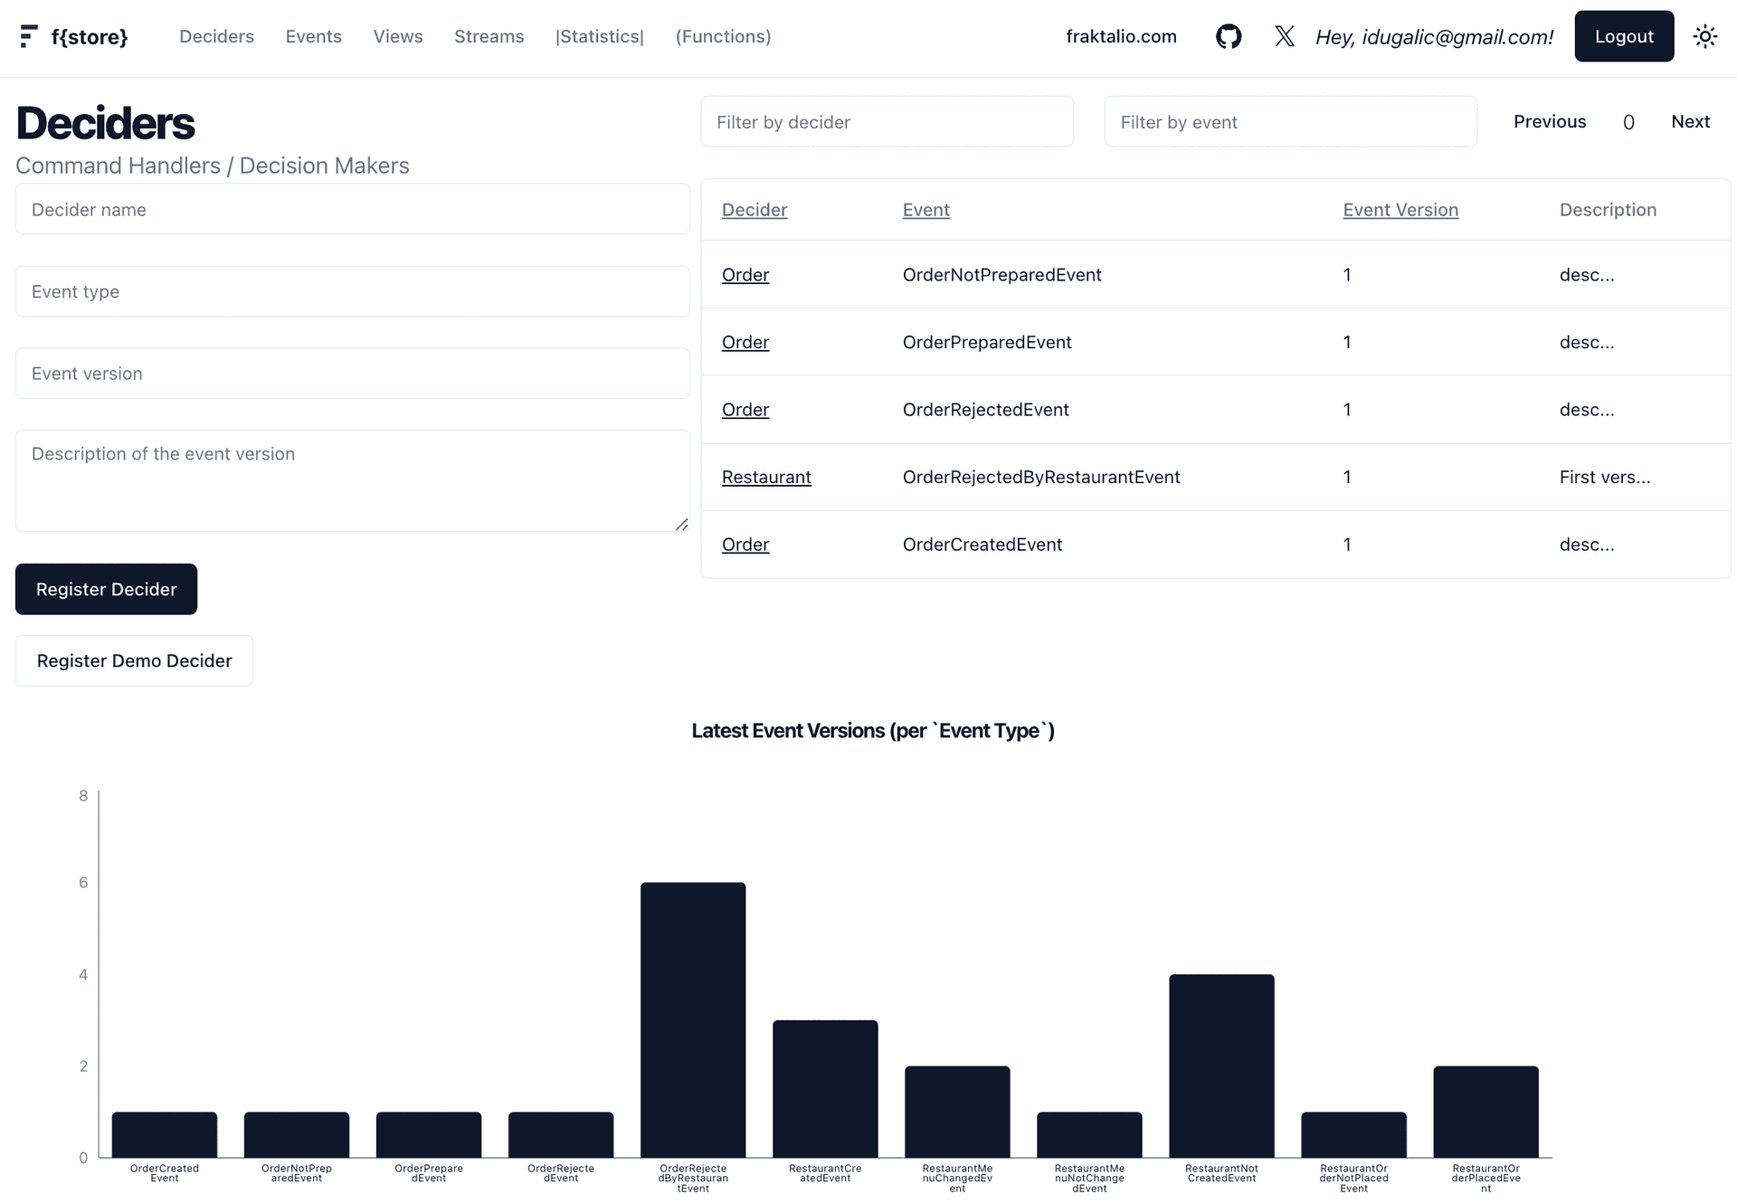
Task: Select the OrderCreatedEvent cell in the table
Action: [x=982, y=545]
